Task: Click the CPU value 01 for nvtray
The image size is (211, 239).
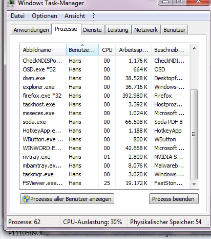Action: coord(107,157)
